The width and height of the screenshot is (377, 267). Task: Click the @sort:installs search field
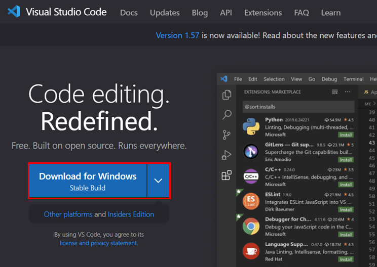[298, 107]
